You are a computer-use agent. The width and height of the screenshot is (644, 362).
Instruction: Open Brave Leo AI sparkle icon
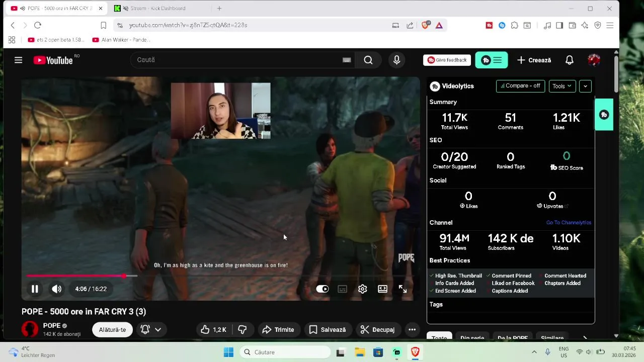[x=585, y=25]
